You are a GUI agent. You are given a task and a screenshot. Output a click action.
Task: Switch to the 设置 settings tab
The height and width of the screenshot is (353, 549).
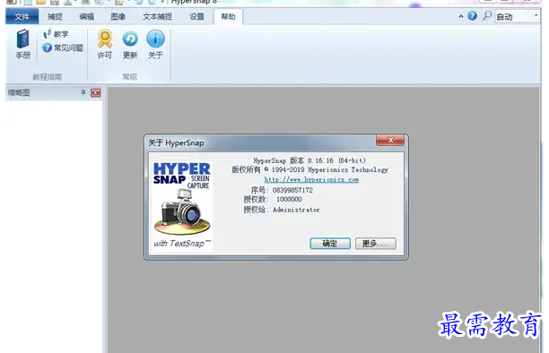[x=196, y=16]
